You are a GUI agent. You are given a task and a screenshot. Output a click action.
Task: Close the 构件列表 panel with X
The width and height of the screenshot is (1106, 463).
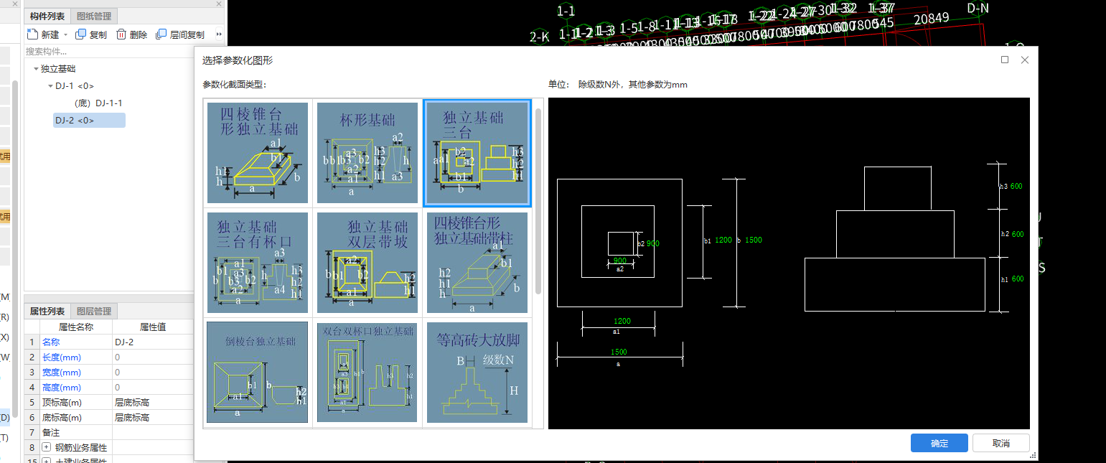click(x=219, y=4)
